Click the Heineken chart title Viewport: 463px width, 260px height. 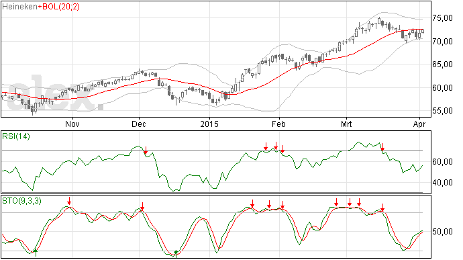coord(19,7)
